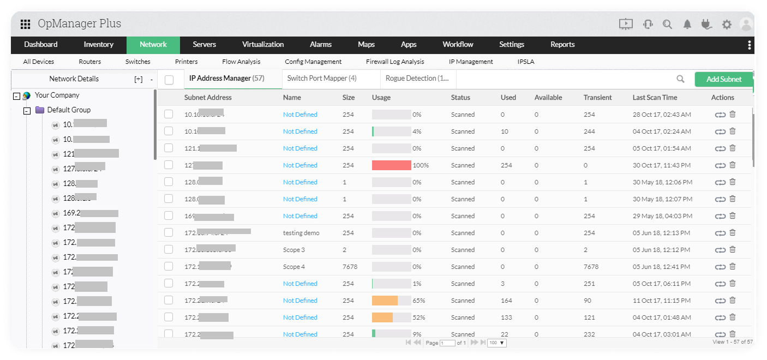Select checkbox for the 65% usage subnet
This screenshot has width=767, height=360.
pyautogui.click(x=169, y=301)
